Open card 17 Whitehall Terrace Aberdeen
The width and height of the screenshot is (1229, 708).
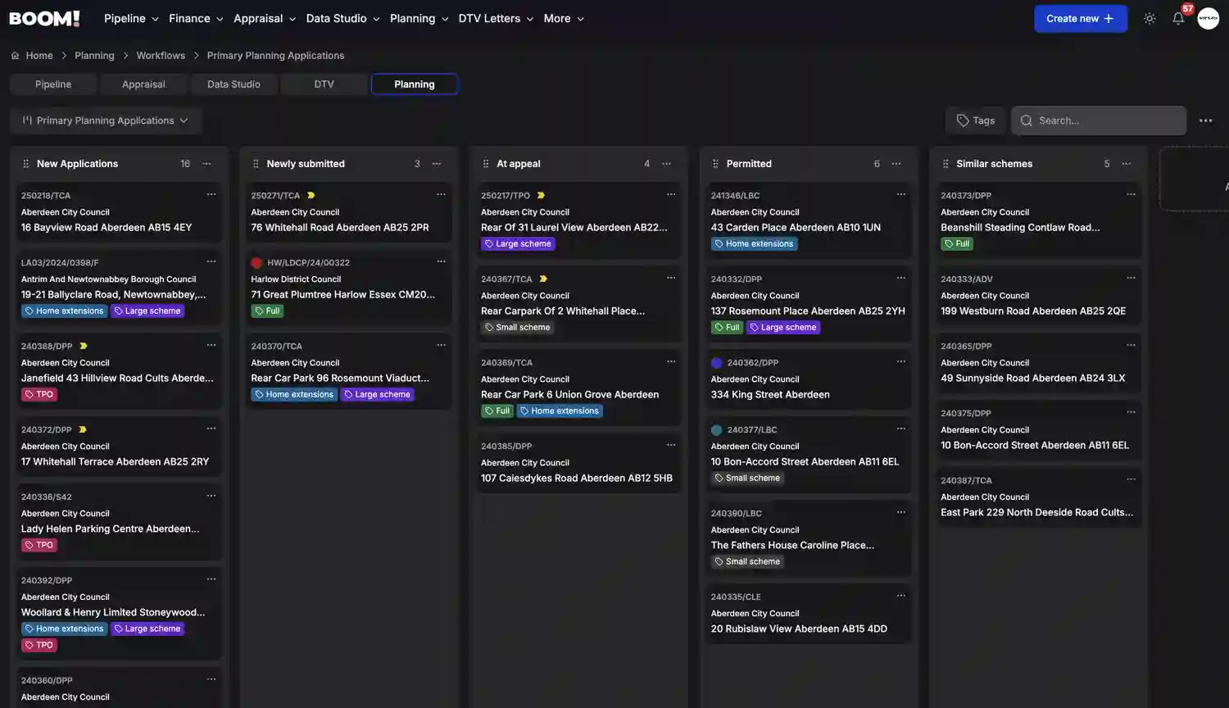pos(120,447)
